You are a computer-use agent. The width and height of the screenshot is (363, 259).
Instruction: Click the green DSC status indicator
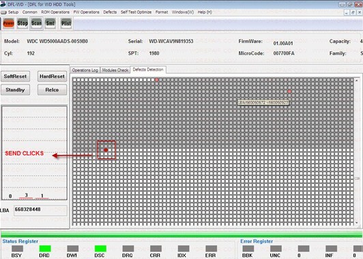coord(100,249)
